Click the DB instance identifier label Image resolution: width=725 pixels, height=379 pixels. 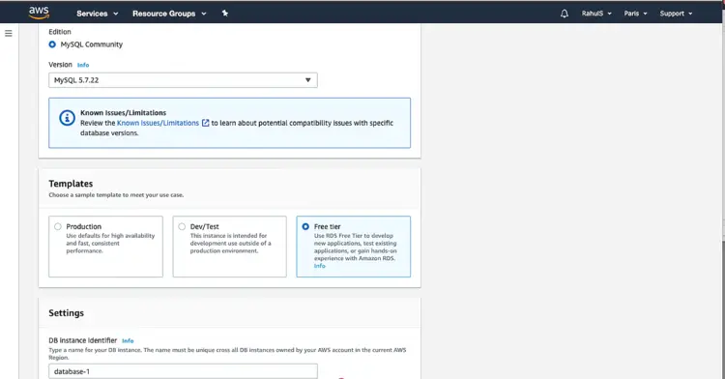[83, 340]
